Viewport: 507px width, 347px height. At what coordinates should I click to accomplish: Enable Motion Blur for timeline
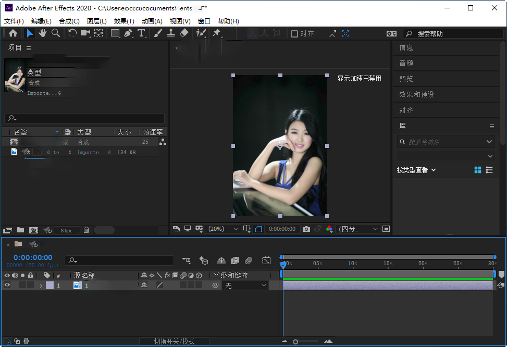point(249,261)
